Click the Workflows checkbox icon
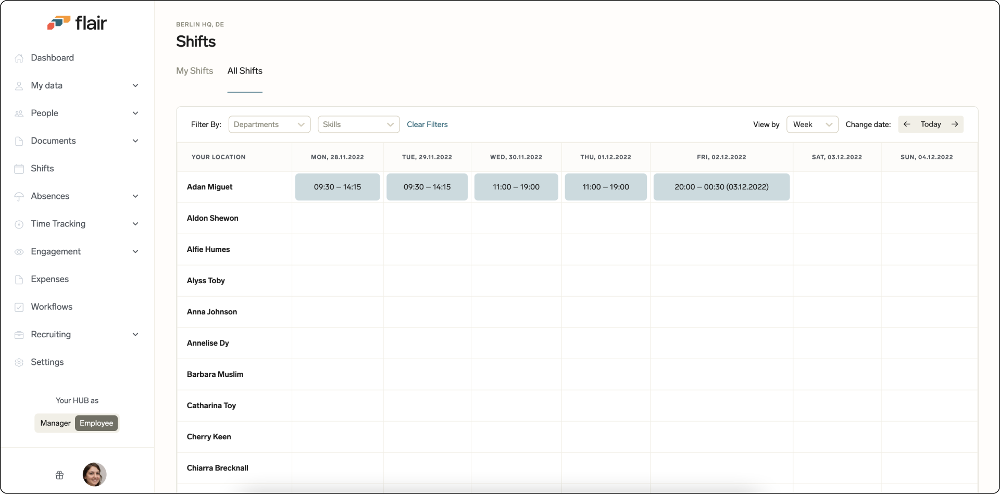 click(x=19, y=307)
